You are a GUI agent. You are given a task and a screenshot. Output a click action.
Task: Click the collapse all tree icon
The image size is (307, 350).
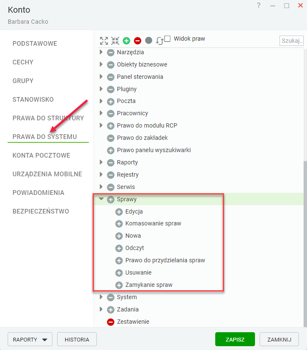click(x=115, y=41)
